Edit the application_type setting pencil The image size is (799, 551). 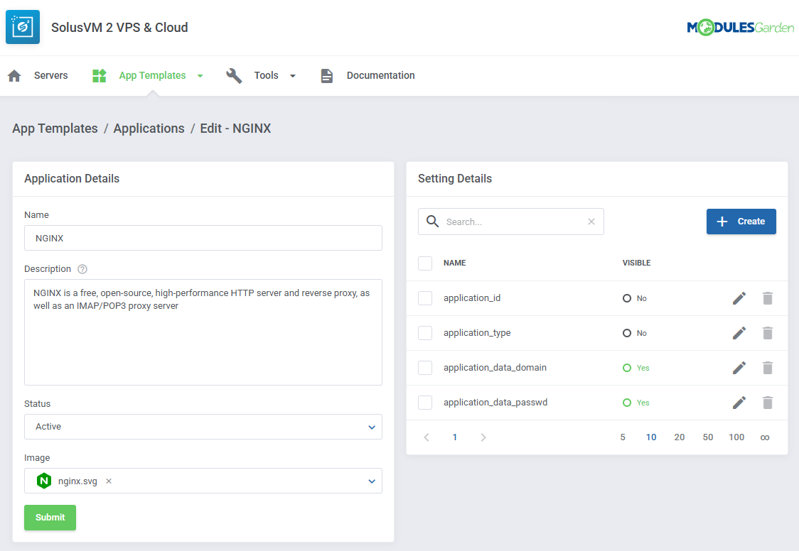739,333
